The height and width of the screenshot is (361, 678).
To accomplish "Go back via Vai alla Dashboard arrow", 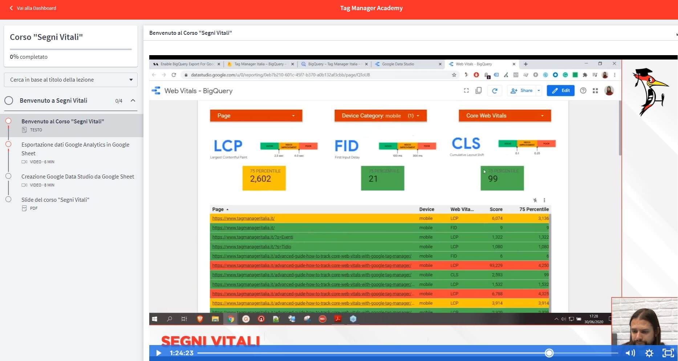I will [11, 8].
